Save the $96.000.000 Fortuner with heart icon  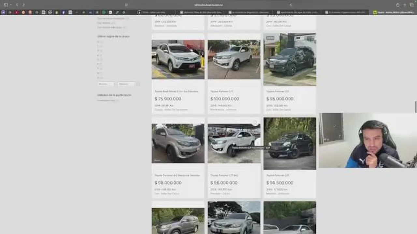pyautogui.click(x=255, y=123)
